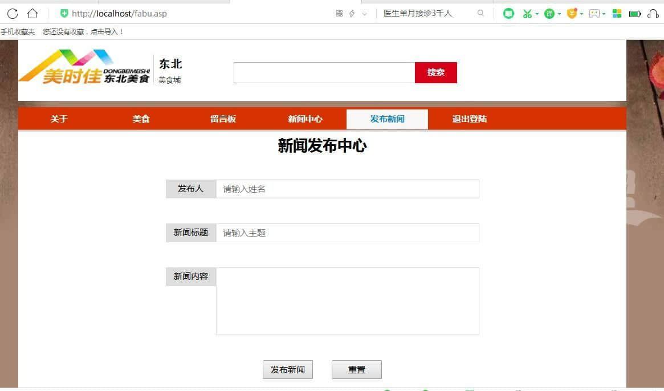Expand the dropdown next to translate icon
Viewport: 664px width, 391px height.
click(x=559, y=14)
